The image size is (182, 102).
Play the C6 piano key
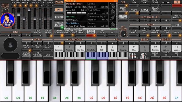pos(91,93)
